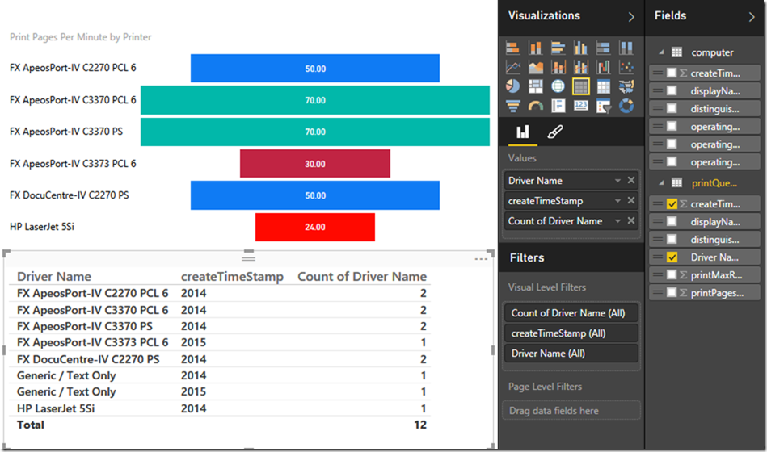Choose the funnel visualization icon

[x=512, y=106]
